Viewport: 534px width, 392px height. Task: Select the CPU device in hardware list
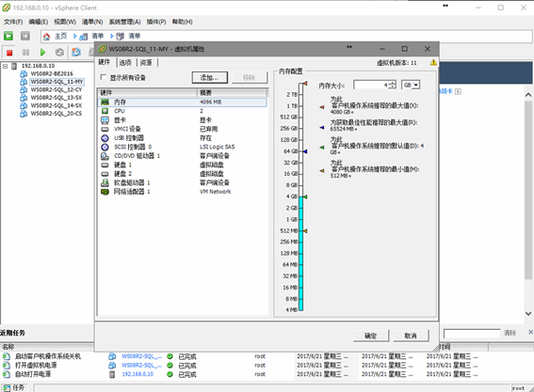click(x=182, y=111)
